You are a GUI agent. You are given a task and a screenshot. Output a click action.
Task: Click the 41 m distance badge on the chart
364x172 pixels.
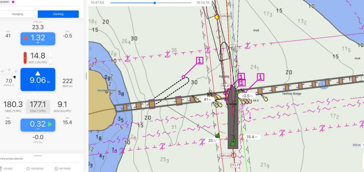point(207,100)
